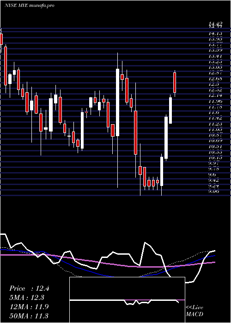Image resolution: width=231 pixels, height=323 pixels.
Task: Click the 'NYSE MYE munafa.pro' chart title
Action: (x=30, y=6)
